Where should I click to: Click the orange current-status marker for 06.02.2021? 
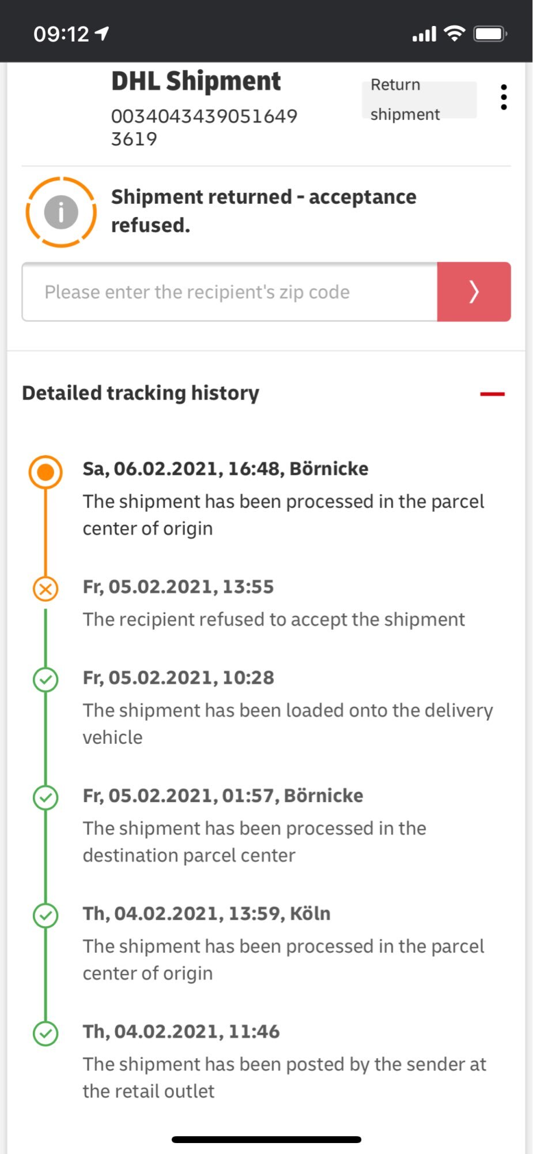pos(46,472)
